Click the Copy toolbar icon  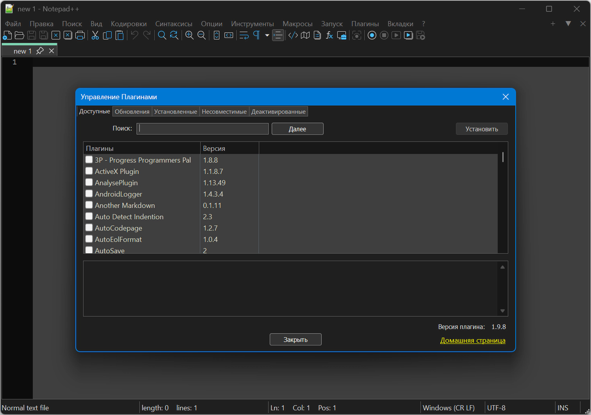coord(107,36)
